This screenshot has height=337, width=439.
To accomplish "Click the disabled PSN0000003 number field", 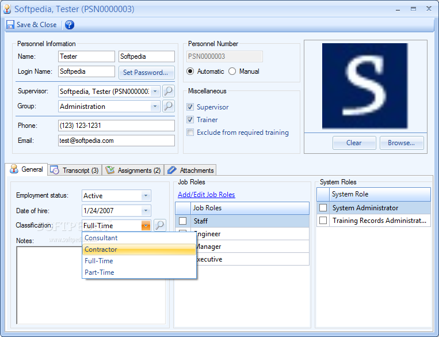I will pyautogui.click(x=224, y=56).
